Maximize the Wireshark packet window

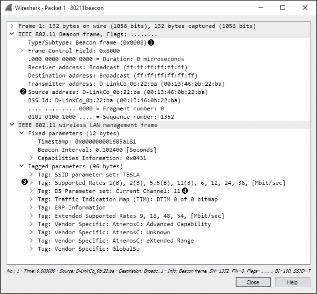(x=283, y=8)
